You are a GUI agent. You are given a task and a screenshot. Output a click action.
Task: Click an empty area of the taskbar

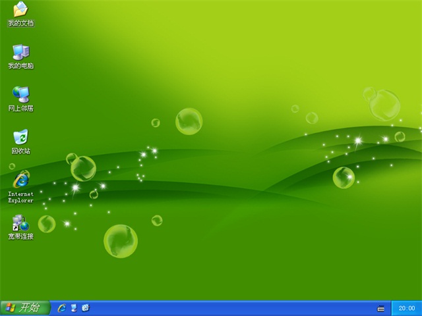(231, 308)
